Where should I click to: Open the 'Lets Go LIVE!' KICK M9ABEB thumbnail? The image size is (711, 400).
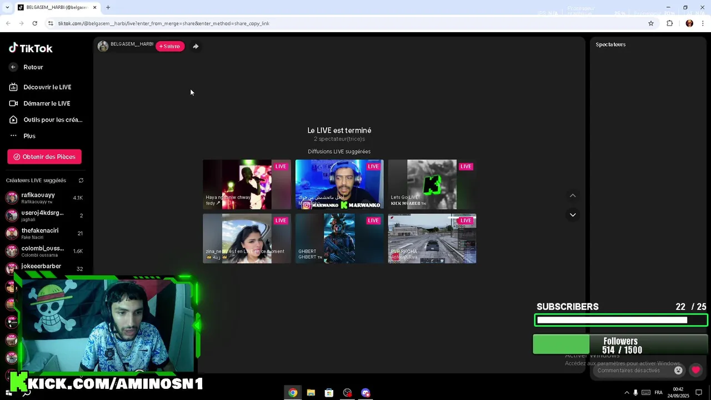tap(432, 184)
